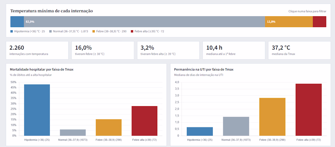The image size is (335, 147).
Task: Click the 16,0% fever value
Action: (x=83, y=48)
